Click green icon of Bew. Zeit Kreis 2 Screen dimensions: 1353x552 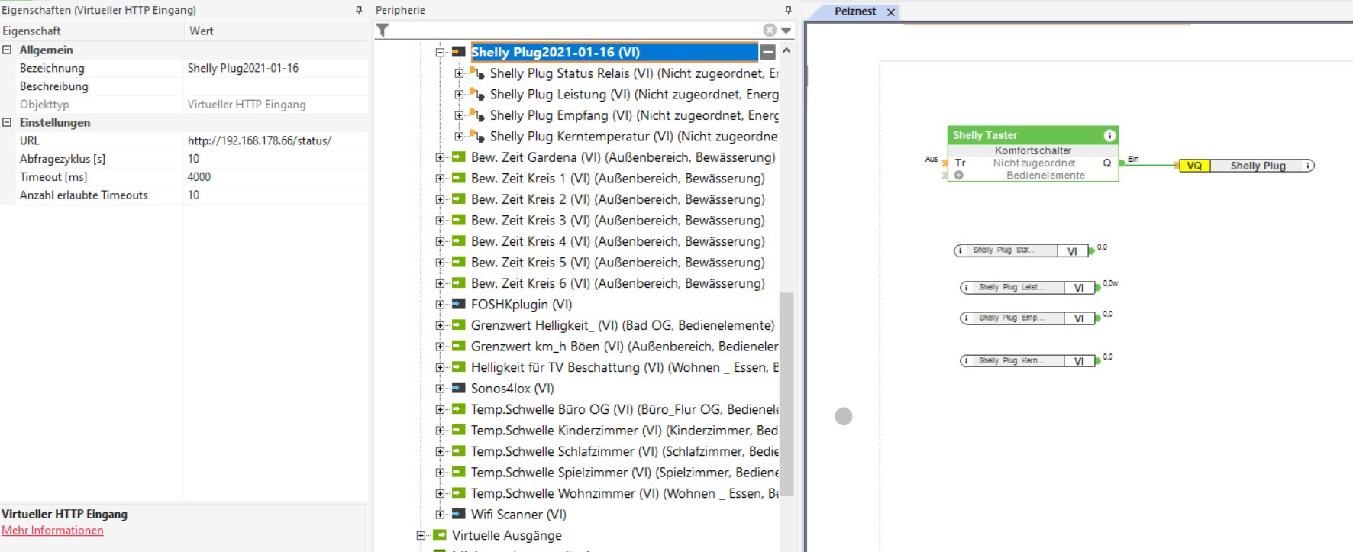pos(458,199)
